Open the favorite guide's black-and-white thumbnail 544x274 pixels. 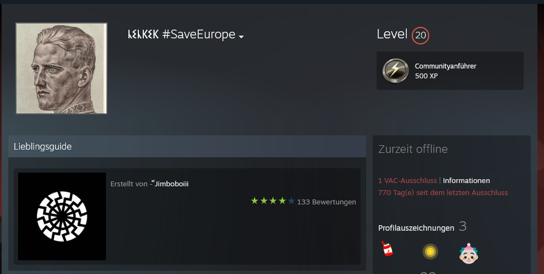click(x=61, y=216)
